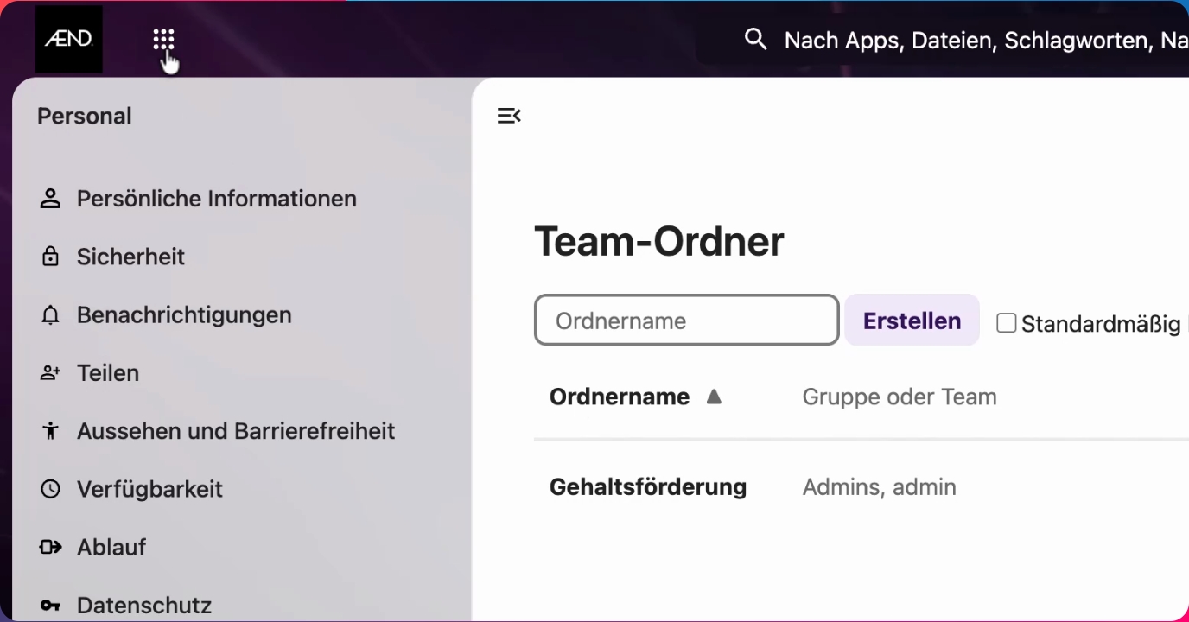Click the key icon beside Datenschutz

click(x=51, y=605)
